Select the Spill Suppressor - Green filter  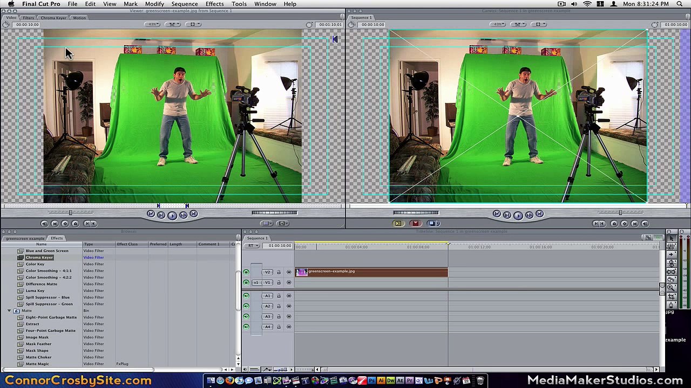(x=49, y=304)
